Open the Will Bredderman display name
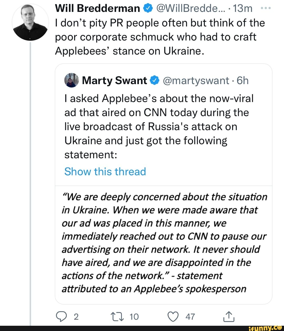284x331 pixels. [97, 9]
